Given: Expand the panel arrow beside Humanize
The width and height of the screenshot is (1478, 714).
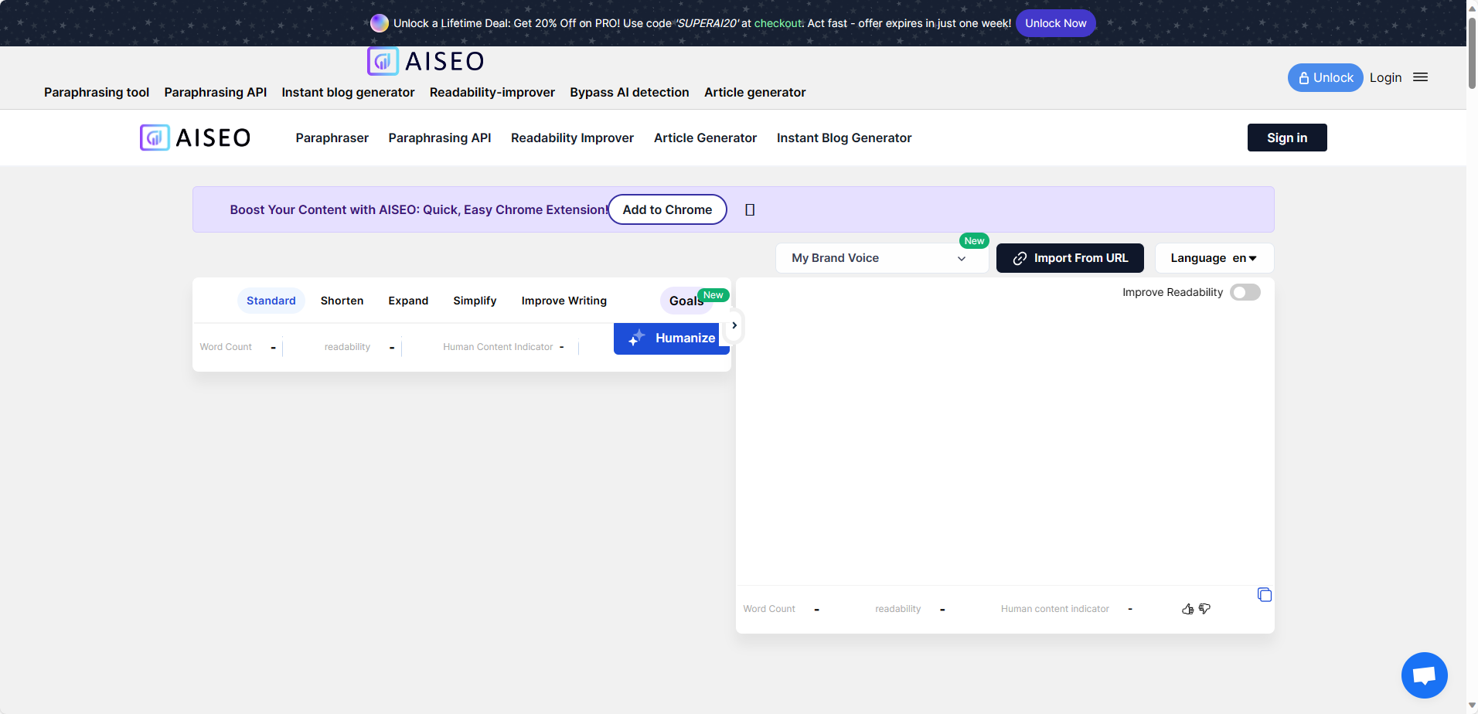Looking at the screenshot, I should coord(734,325).
